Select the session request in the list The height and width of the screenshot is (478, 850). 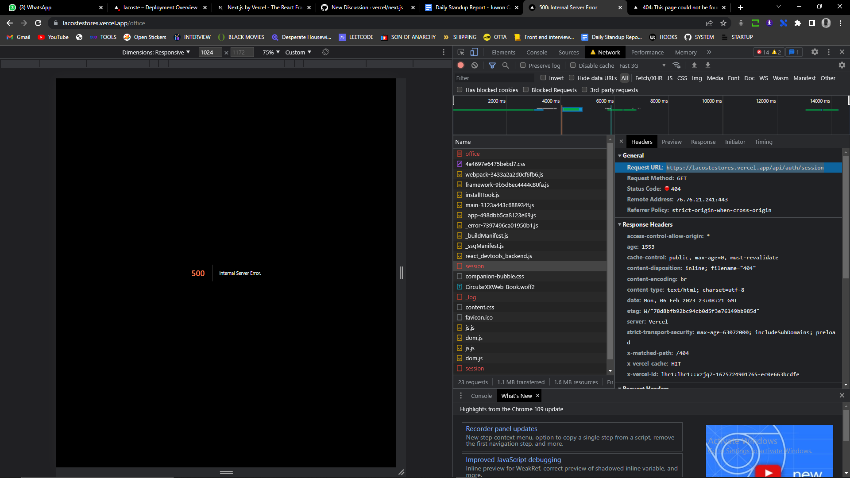coord(474,266)
